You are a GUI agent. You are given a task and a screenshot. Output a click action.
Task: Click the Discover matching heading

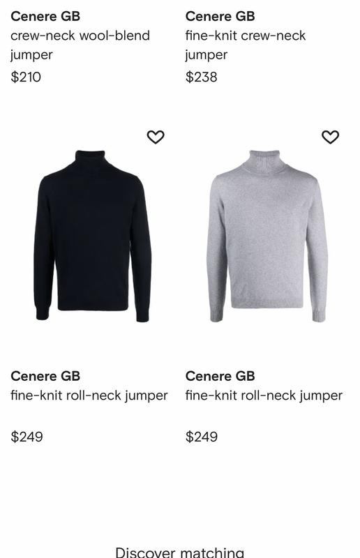[180, 552]
